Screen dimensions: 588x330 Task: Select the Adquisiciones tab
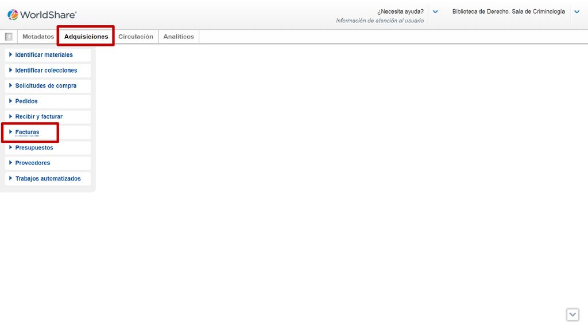(x=86, y=37)
